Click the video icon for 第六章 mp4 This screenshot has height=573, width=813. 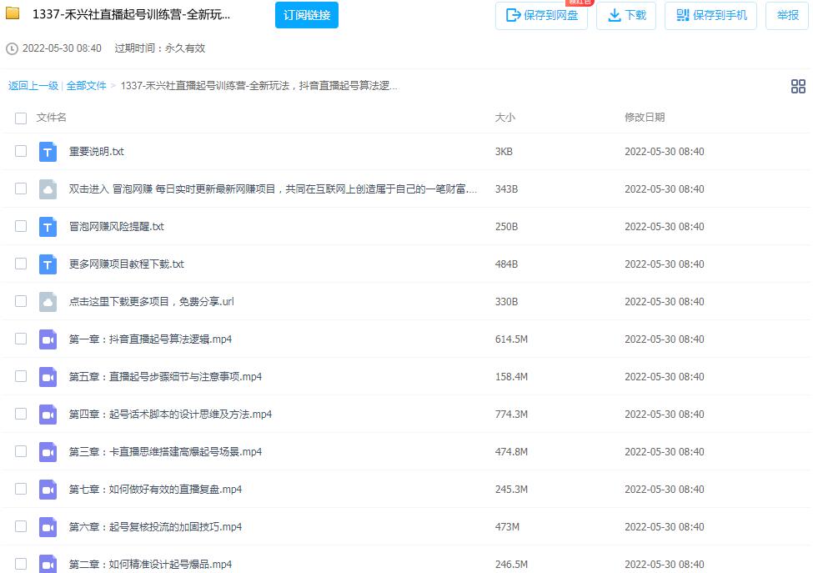pyautogui.click(x=48, y=527)
